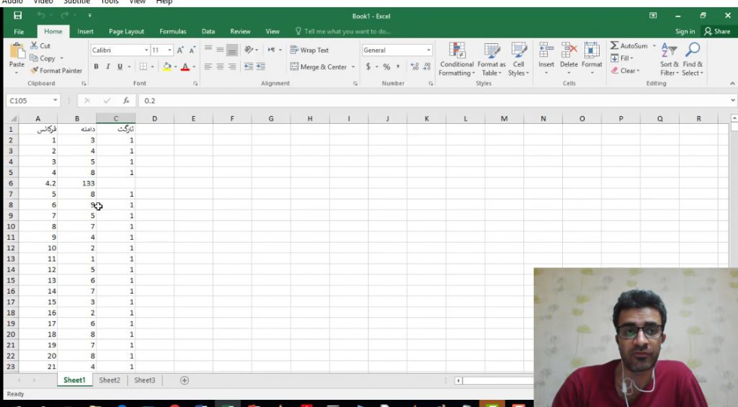Toggle Wrap Text for the cell

309,50
